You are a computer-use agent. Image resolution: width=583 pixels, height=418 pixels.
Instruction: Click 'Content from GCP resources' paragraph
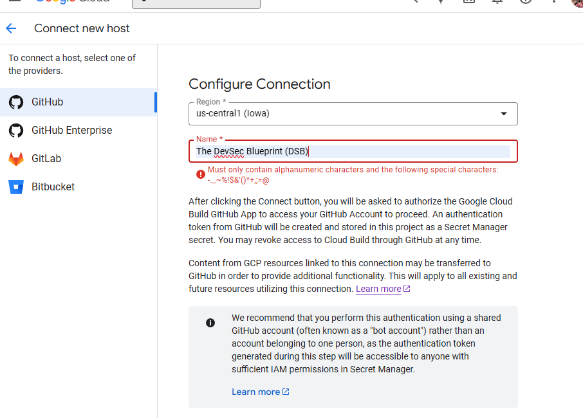[353, 276]
